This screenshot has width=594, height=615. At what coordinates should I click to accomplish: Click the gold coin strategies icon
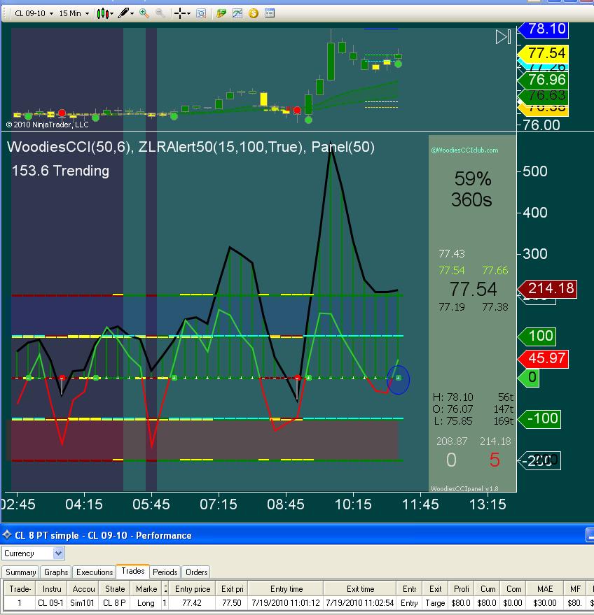coord(254,13)
